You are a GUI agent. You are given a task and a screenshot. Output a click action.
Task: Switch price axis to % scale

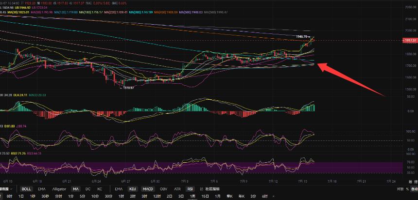407,189
